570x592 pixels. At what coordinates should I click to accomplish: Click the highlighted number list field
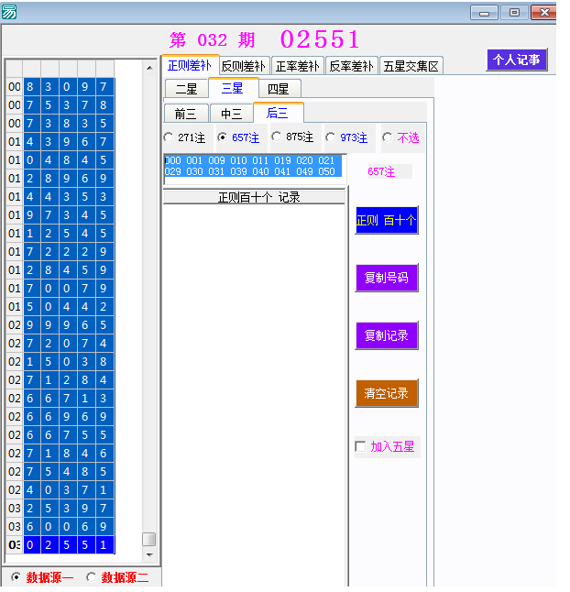tap(253, 166)
